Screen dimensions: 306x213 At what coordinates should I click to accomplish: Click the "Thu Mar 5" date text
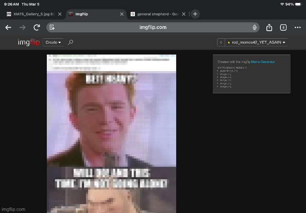click(31, 4)
